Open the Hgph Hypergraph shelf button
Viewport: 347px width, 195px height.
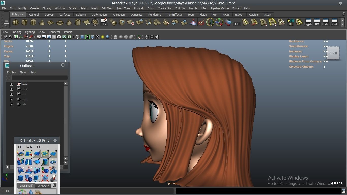click(x=308, y=22)
